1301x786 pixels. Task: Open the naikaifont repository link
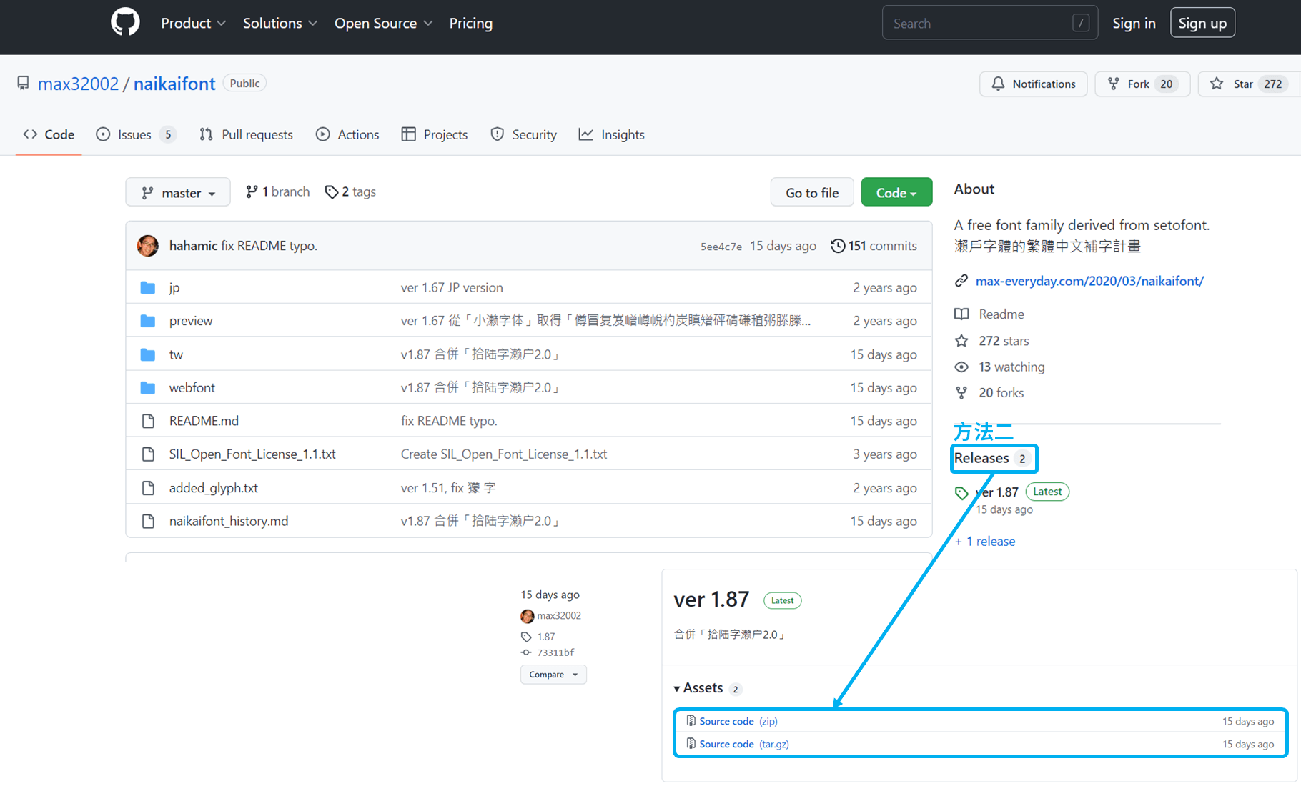(174, 84)
